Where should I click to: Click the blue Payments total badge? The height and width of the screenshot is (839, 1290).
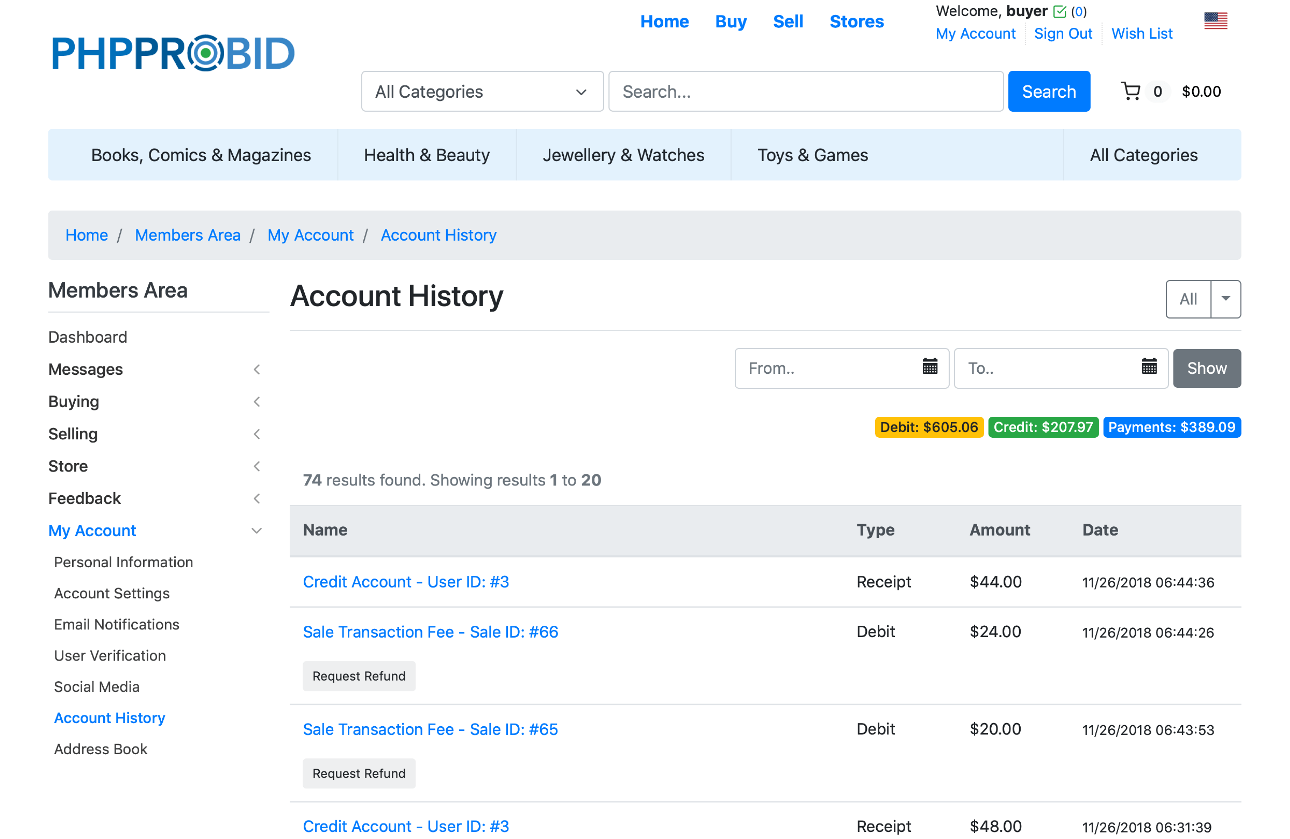coord(1171,428)
